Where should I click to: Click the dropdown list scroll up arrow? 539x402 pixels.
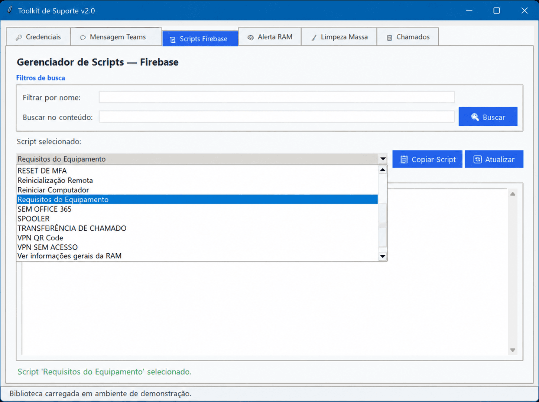click(x=383, y=170)
